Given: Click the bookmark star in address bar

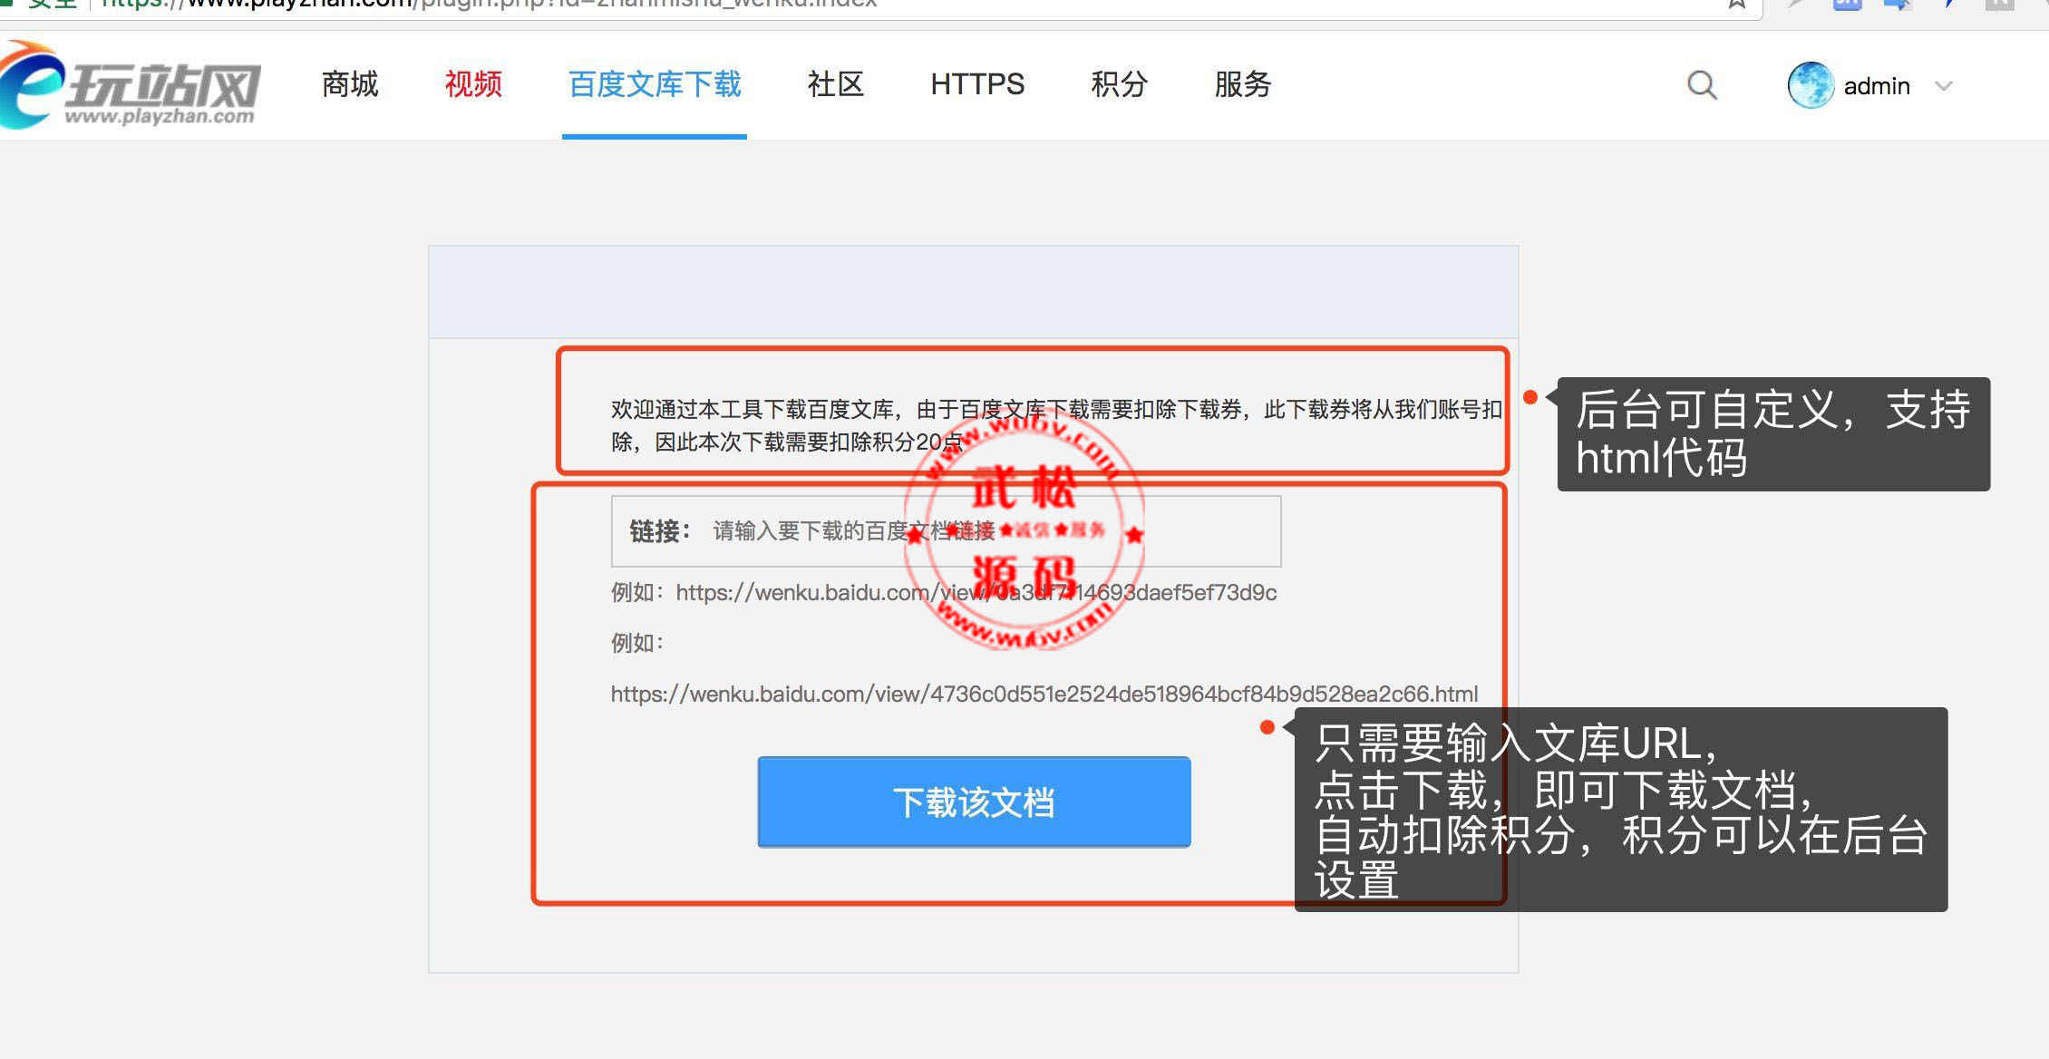Looking at the screenshot, I should 1737,4.
